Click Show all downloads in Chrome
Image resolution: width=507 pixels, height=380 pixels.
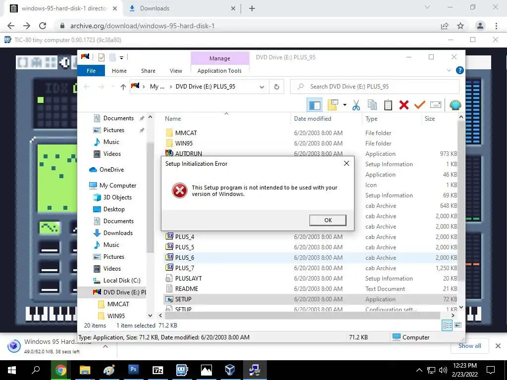pos(469,346)
